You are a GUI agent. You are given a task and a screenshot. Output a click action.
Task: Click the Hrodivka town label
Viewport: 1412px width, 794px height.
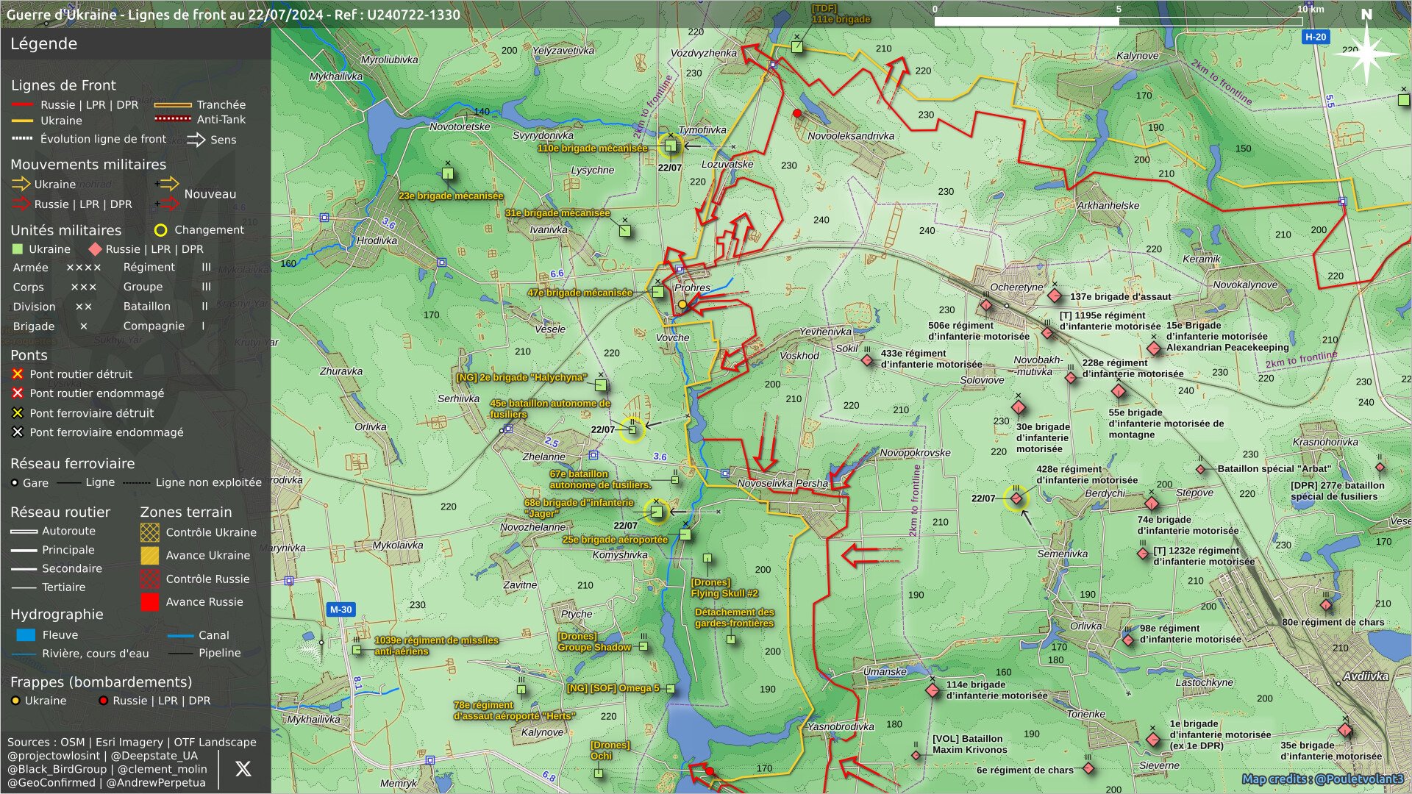(x=377, y=240)
